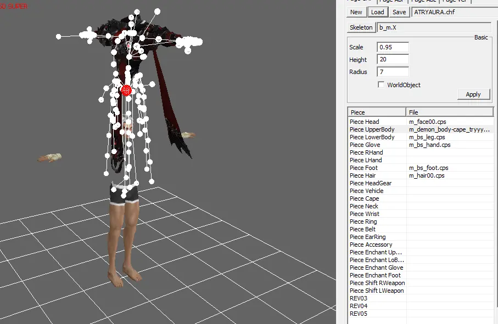Open a file with the Load button
The height and width of the screenshot is (324, 498).
(377, 12)
